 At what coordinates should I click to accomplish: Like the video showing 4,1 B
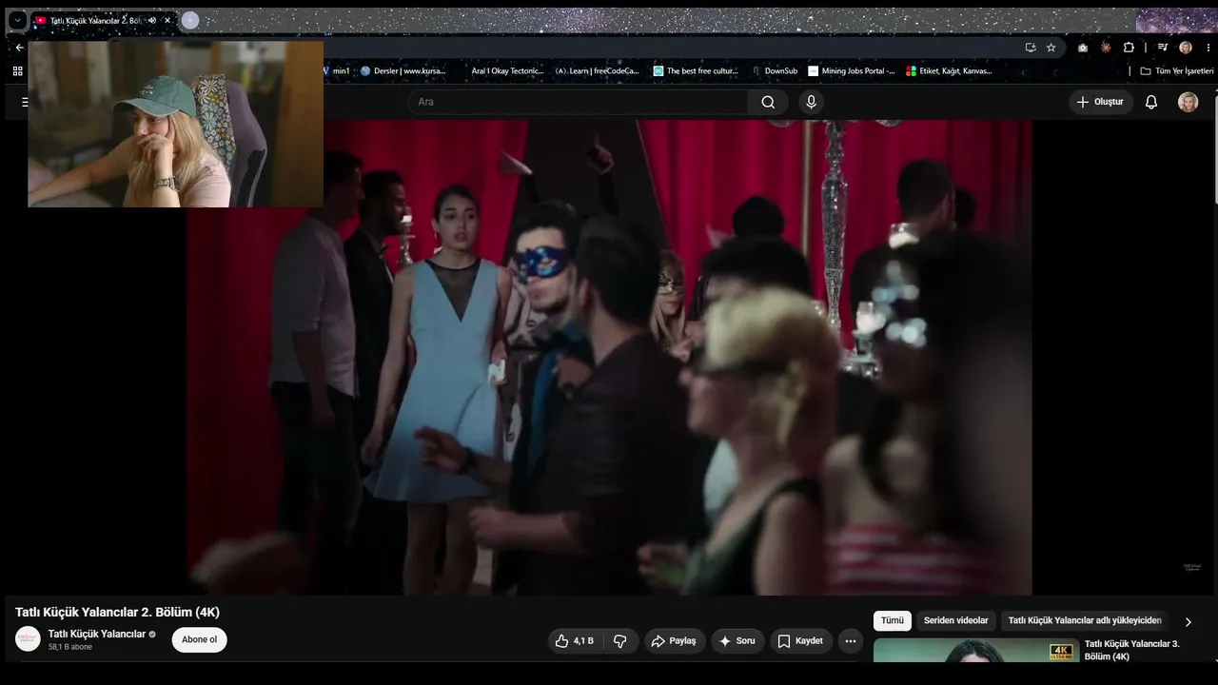pos(575,641)
